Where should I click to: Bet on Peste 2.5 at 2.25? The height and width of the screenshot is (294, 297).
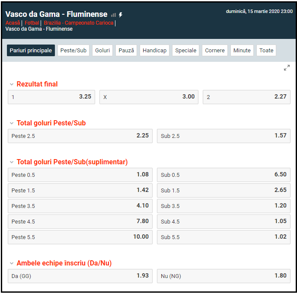(x=80, y=136)
